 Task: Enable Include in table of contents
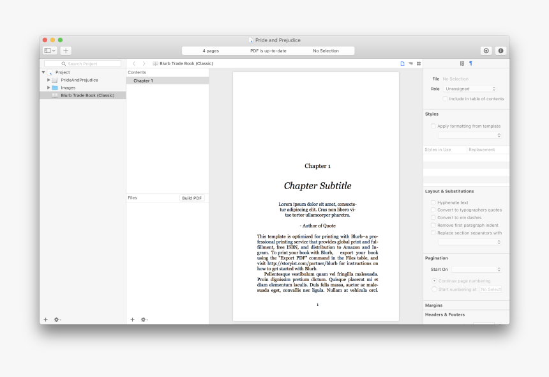click(x=445, y=99)
